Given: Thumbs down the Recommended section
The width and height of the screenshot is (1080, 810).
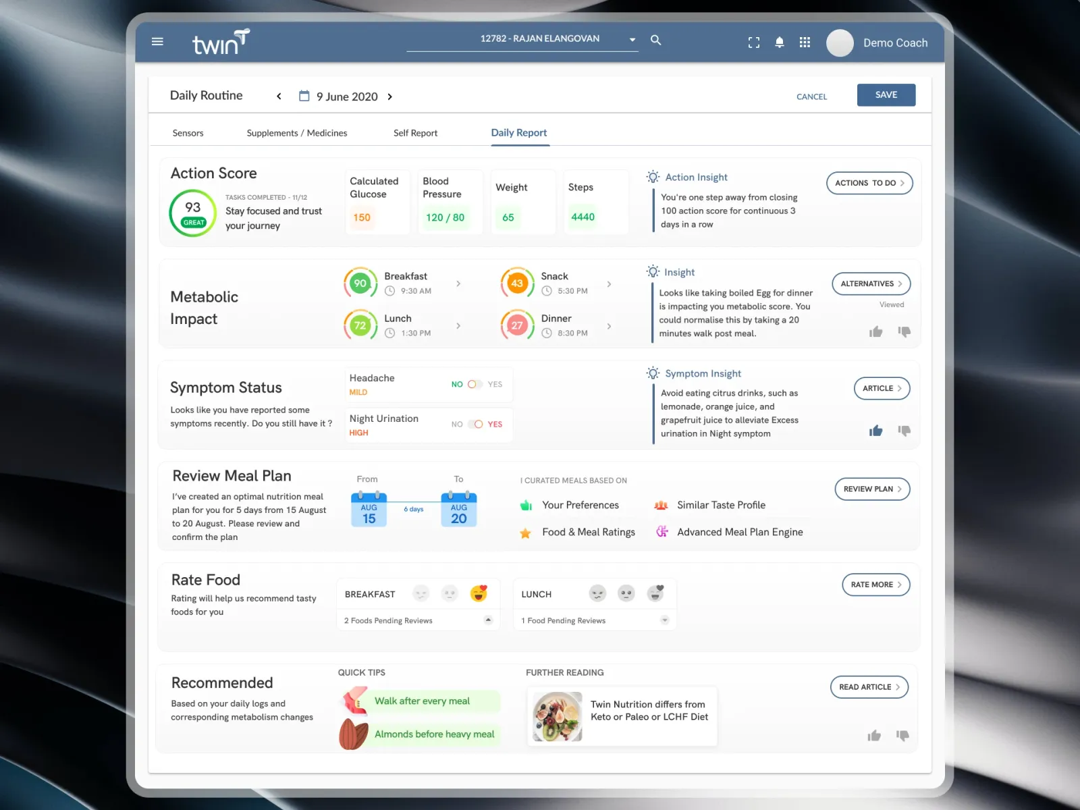Looking at the screenshot, I should tap(902, 736).
